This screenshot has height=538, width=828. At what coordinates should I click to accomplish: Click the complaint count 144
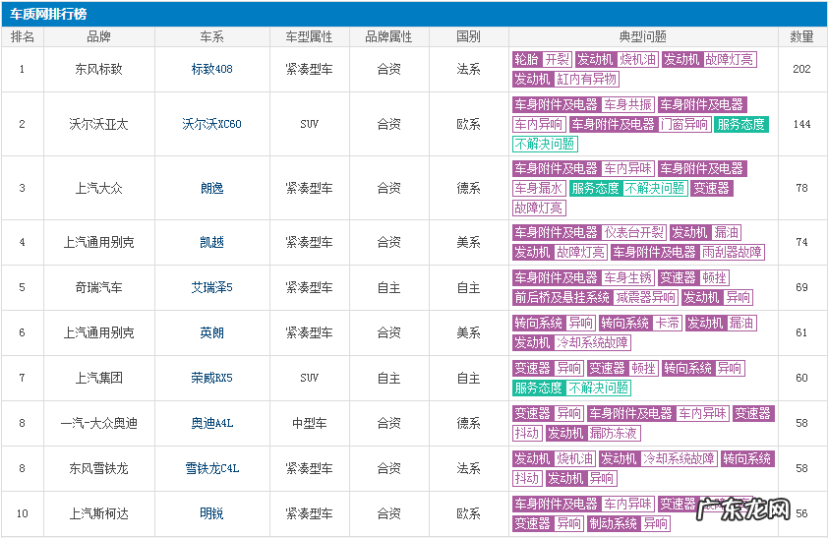coord(801,124)
